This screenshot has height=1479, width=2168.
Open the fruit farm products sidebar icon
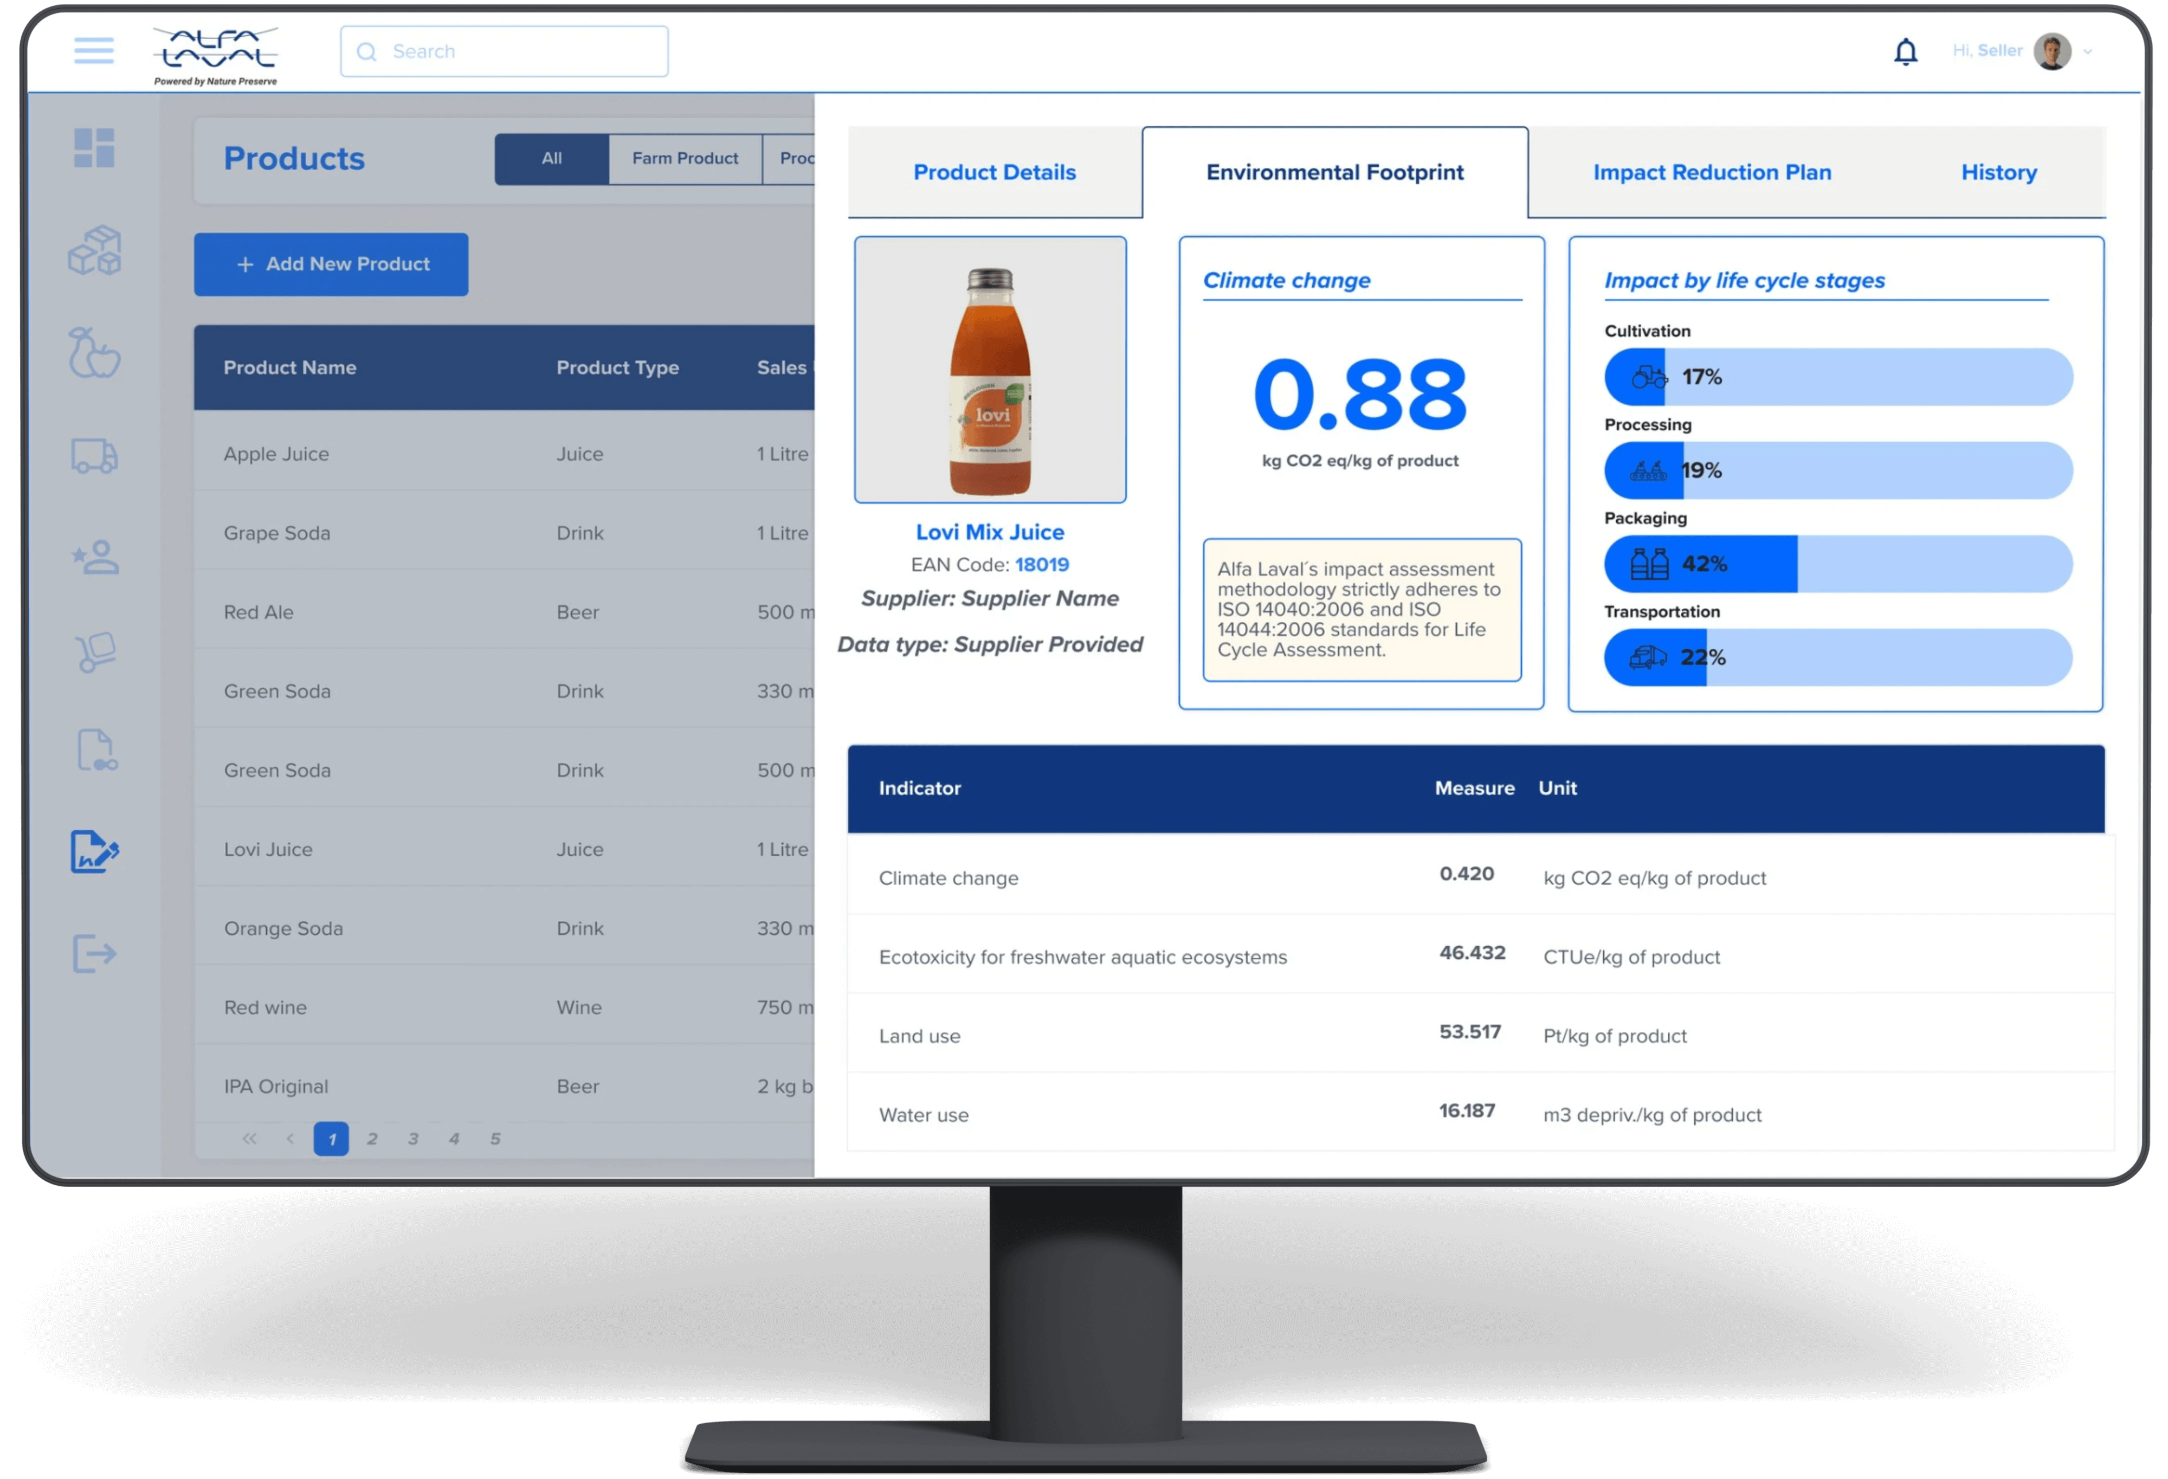(94, 353)
